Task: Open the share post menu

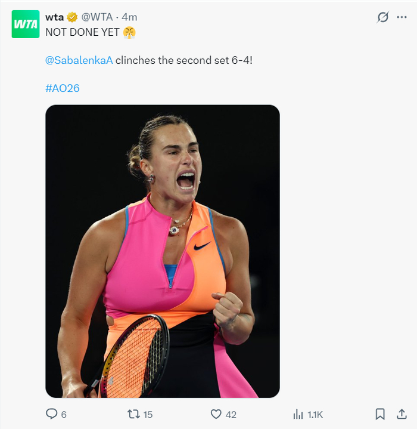Action: pos(402,414)
